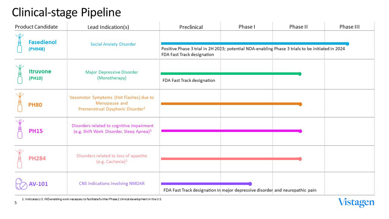
Task: Click the PH15 purple nasal spray icon
Action: click(x=19, y=129)
